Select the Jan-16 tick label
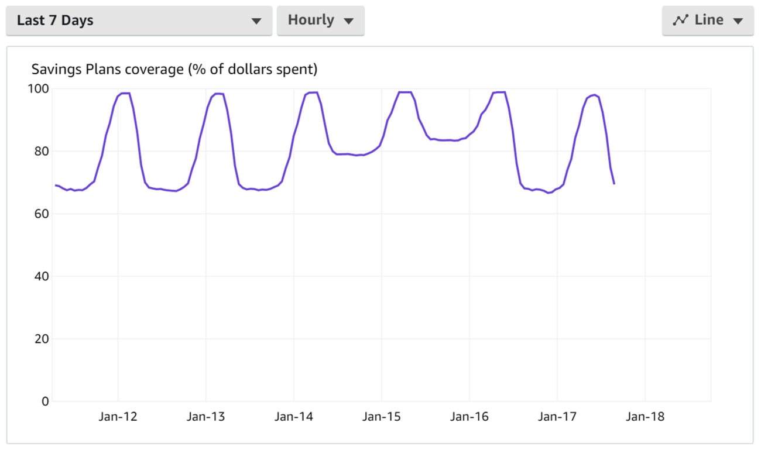 [x=469, y=417]
